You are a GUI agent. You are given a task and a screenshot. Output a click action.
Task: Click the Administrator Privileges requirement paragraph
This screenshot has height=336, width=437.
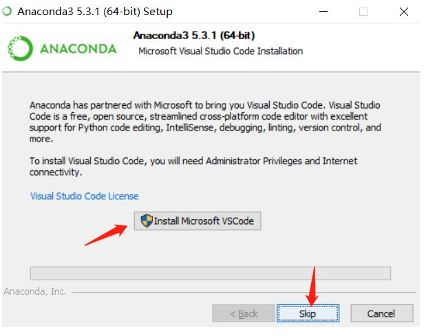193,166
